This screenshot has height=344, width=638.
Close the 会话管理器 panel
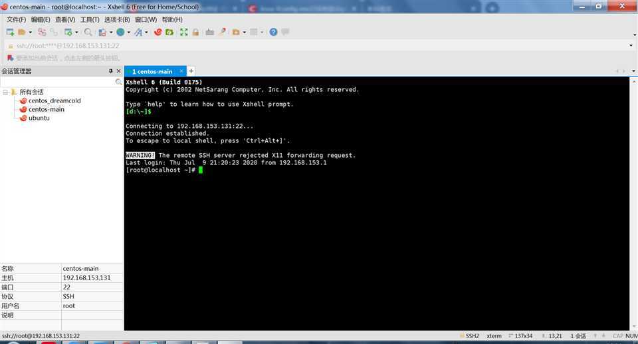(x=118, y=71)
